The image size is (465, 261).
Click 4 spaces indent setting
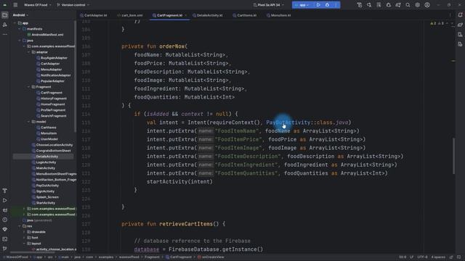438,257
